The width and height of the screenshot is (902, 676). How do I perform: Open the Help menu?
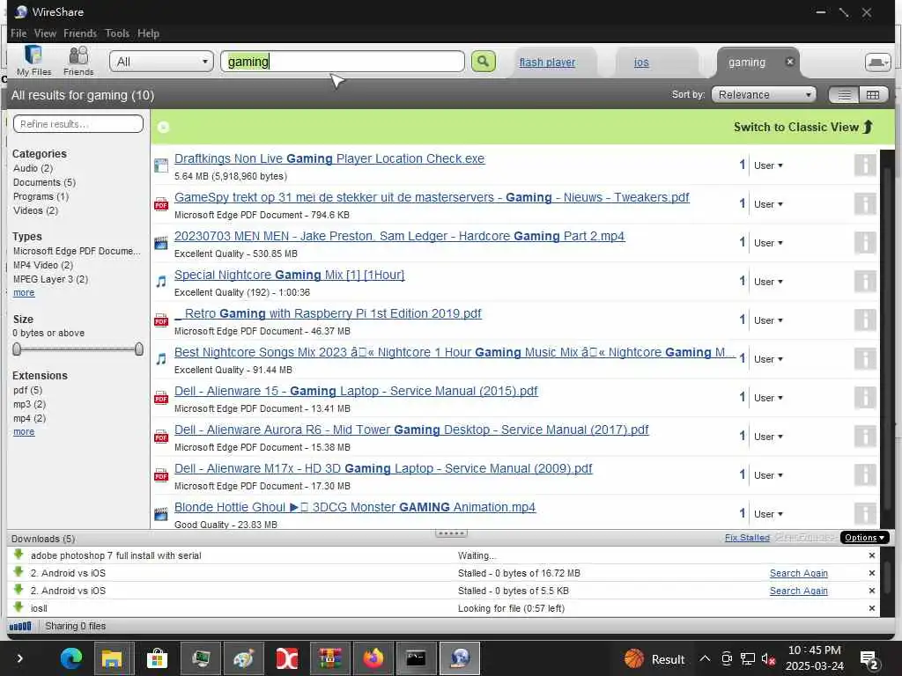point(148,33)
